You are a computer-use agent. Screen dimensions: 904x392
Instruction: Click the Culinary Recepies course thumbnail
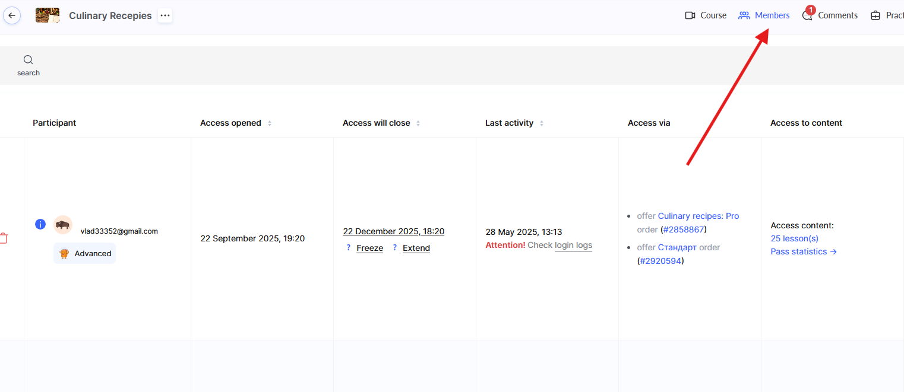(48, 15)
